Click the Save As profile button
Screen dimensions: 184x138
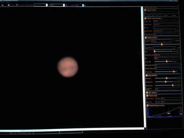[x=166, y=15]
